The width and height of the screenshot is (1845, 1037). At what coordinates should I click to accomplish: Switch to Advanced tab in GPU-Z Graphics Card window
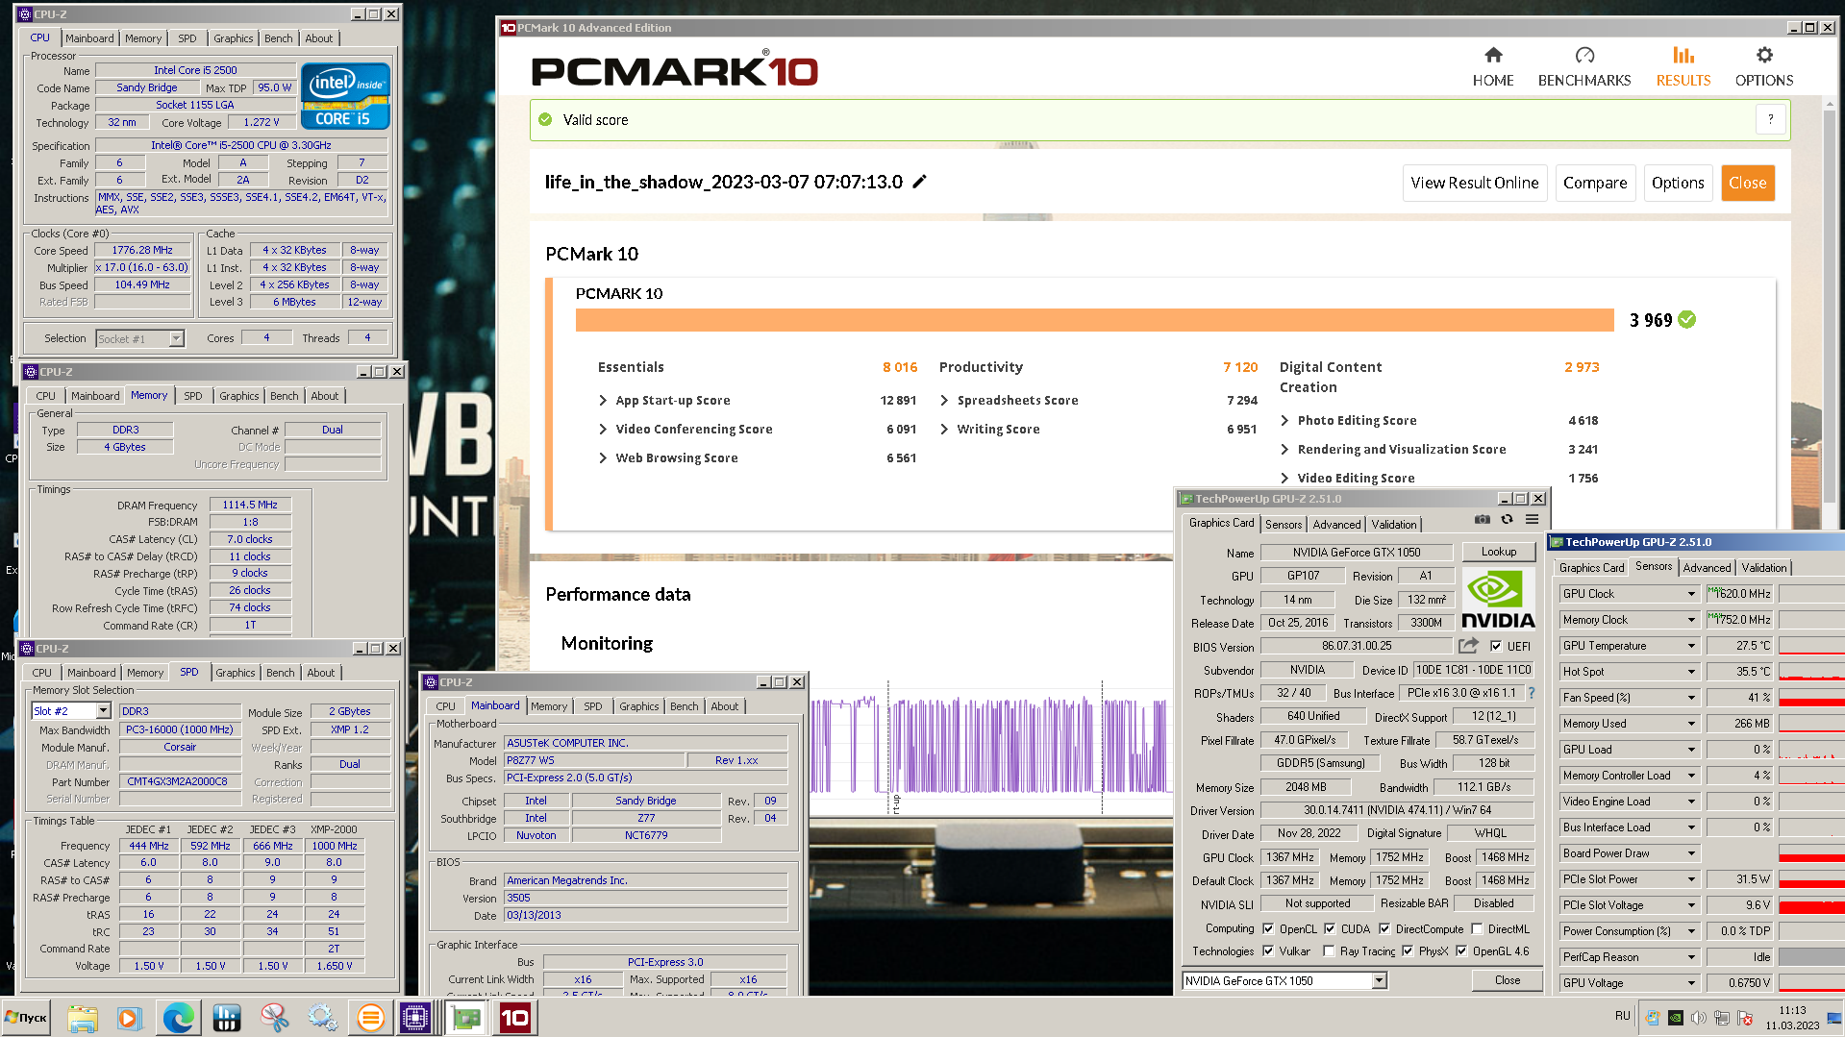click(1336, 525)
